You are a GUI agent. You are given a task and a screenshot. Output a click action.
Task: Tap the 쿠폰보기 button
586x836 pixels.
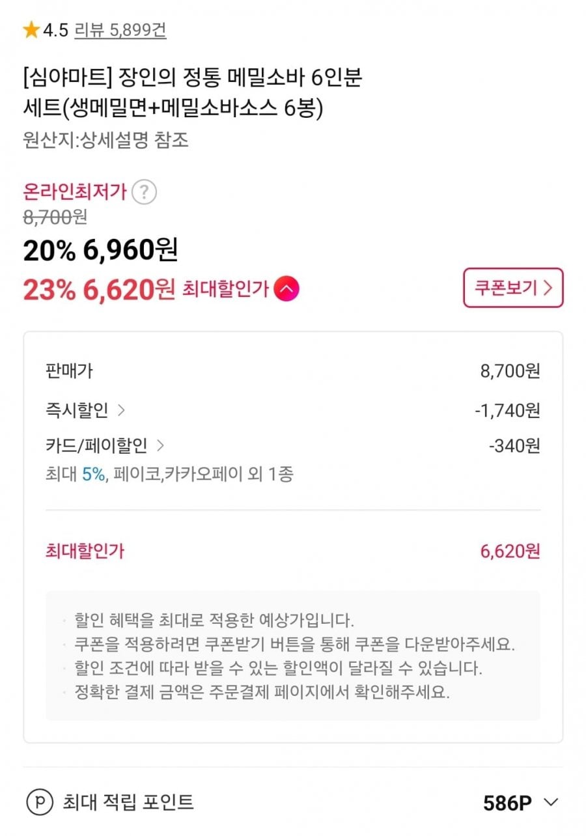(513, 288)
